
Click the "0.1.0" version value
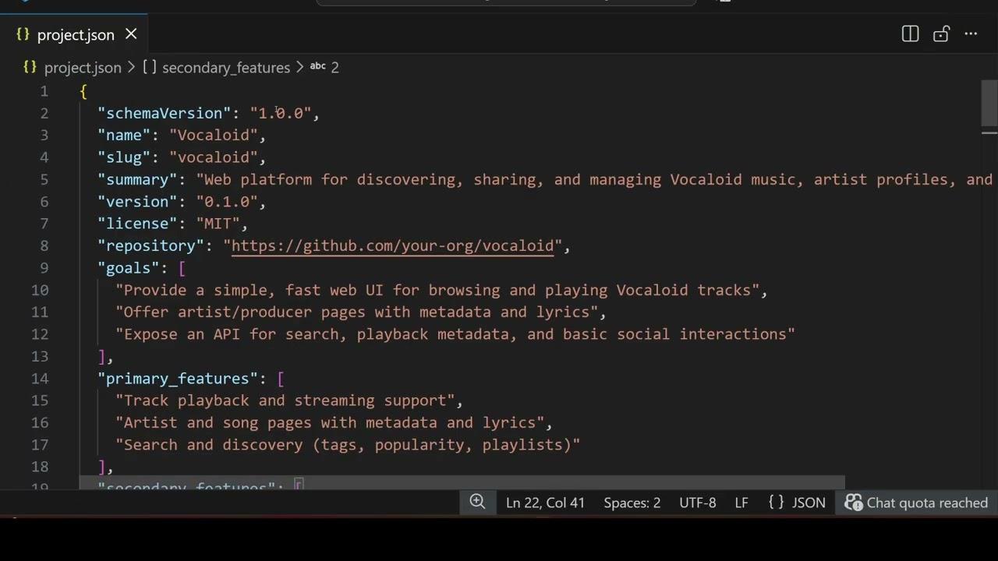(x=227, y=202)
